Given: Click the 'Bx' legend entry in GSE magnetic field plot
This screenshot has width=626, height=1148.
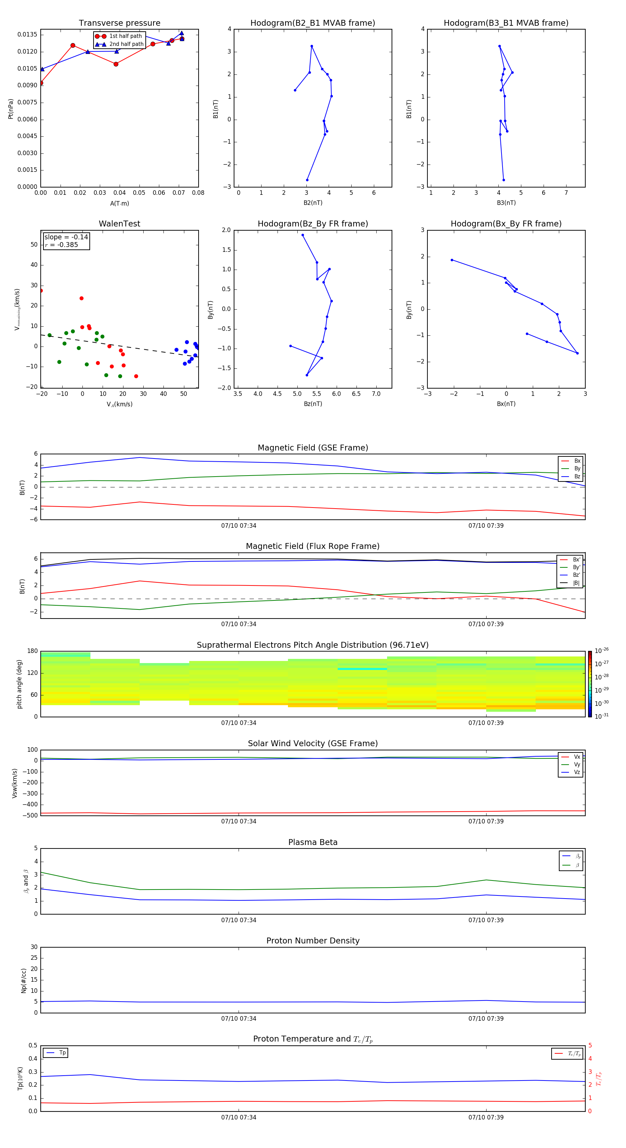Looking at the screenshot, I should pyautogui.click(x=571, y=461).
